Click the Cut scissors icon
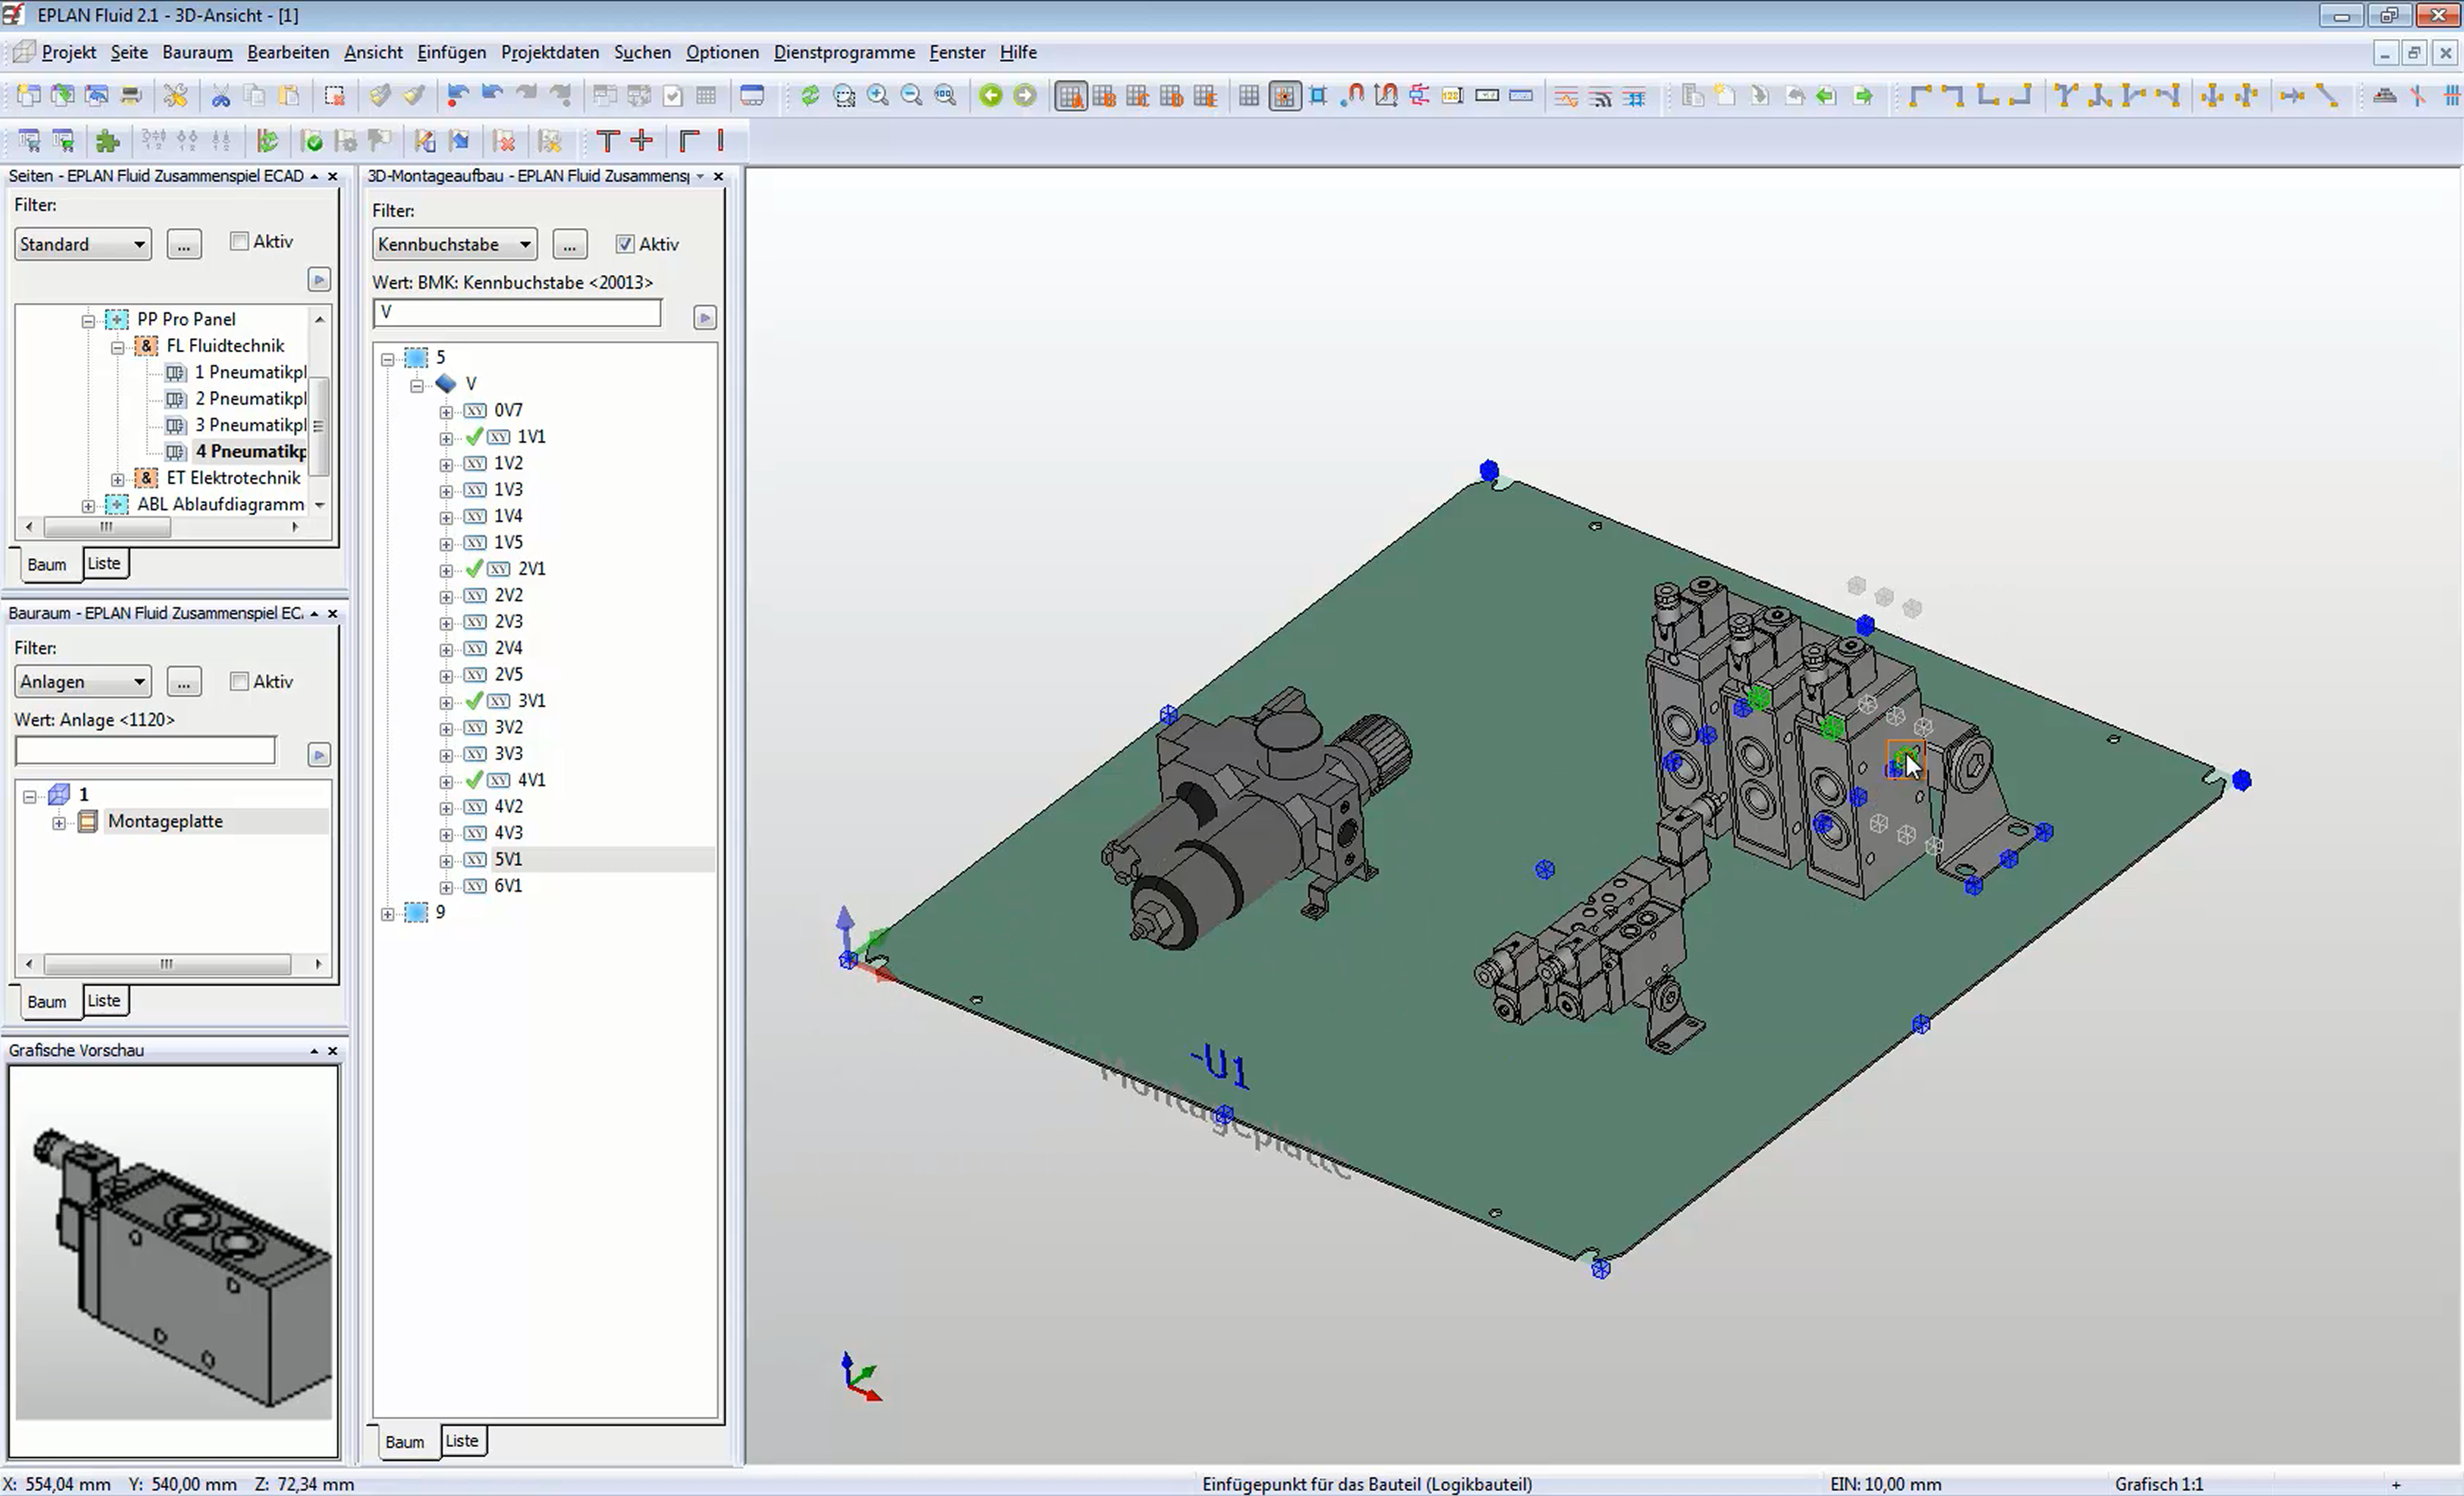Image resolution: width=2464 pixels, height=1496 pixels. 220,96
